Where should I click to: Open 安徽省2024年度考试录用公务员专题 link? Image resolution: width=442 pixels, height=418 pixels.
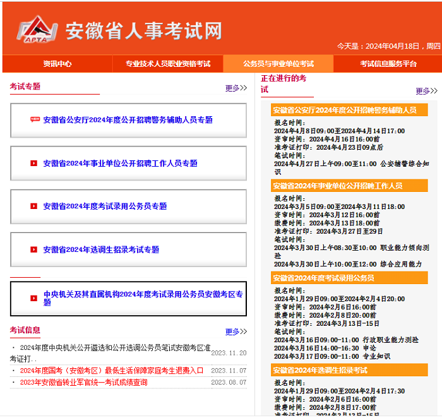click(105, 206)
